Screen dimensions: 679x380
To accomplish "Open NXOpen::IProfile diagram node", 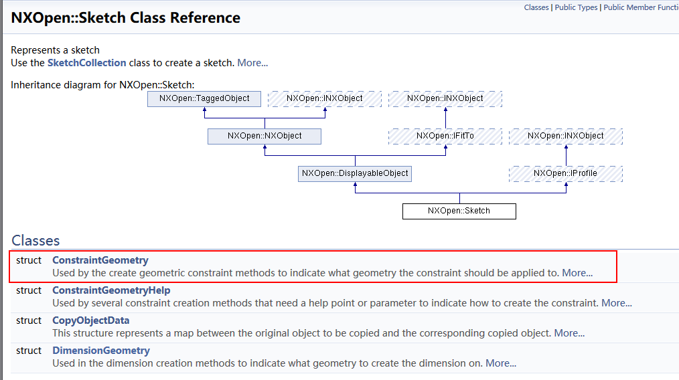I will 566,173.
